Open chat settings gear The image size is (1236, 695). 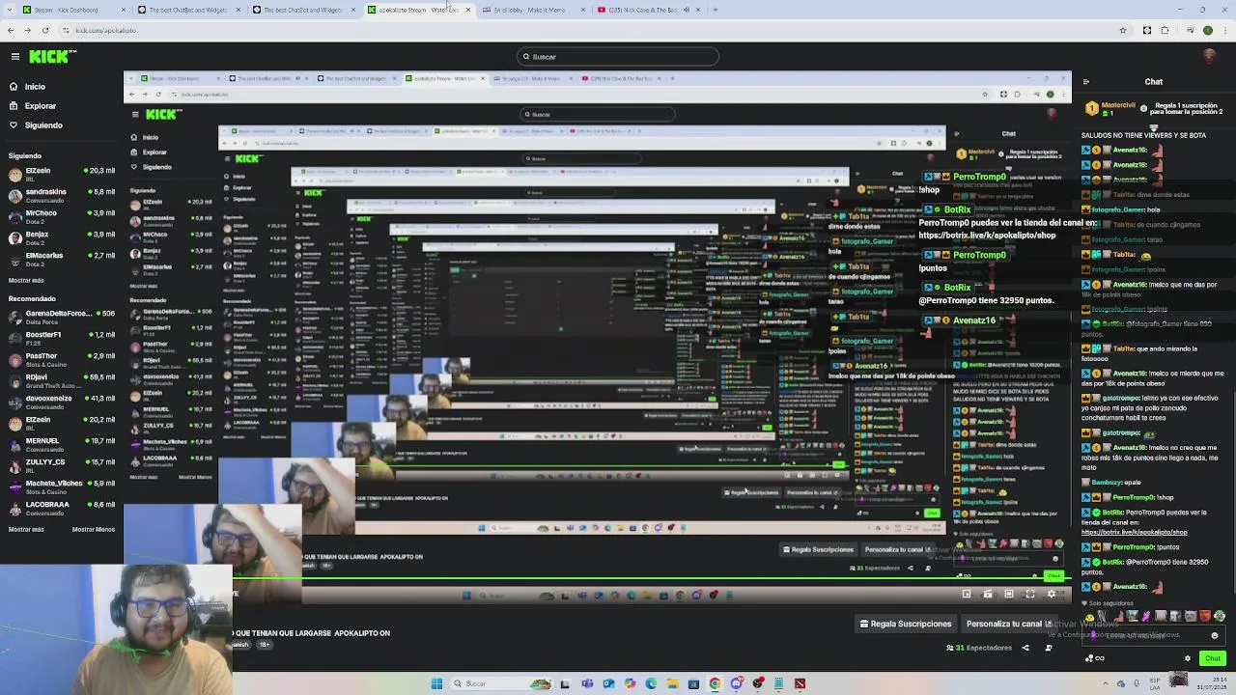tap(1188, 658)
